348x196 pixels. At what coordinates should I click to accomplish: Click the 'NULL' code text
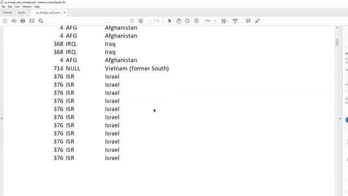click(73, 69)
